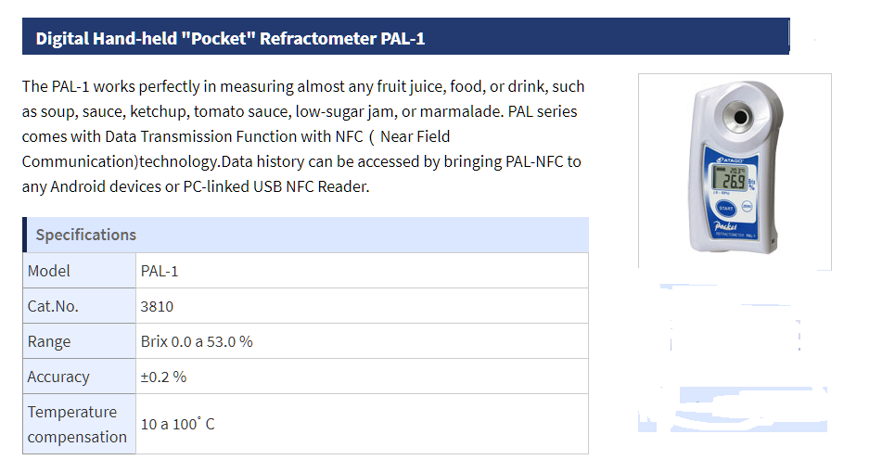Click the Pocket logo on the device
The image size is (895, 460).
[x=725, y=226]
